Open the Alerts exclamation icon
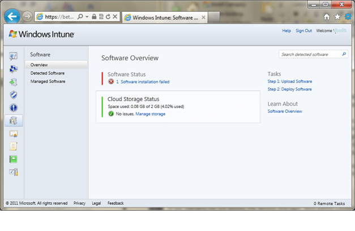The image size is (355, 231). pos(14,107)
